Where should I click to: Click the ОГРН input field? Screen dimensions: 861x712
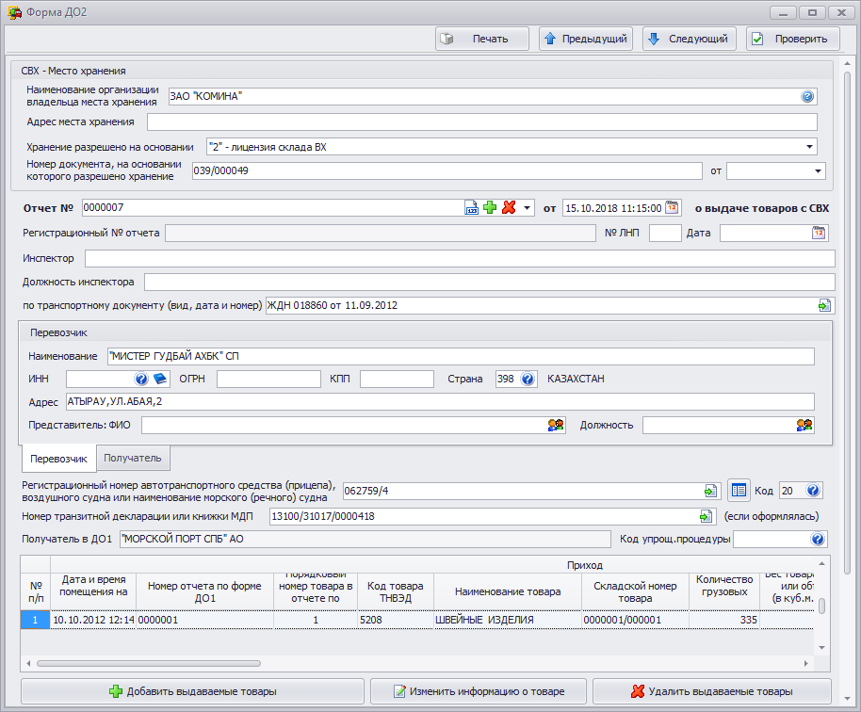click(269, 379)
